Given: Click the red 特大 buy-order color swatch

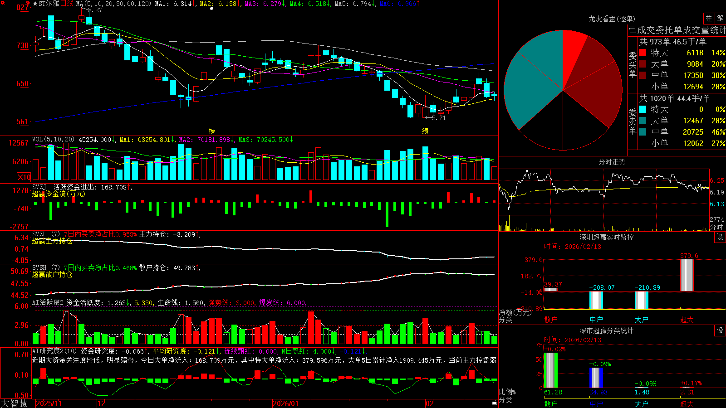Looking at the screenshot, I should tap(643, 53).
